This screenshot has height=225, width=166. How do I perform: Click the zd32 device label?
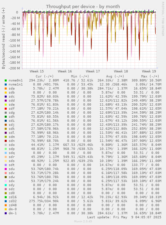coord(13,201)
